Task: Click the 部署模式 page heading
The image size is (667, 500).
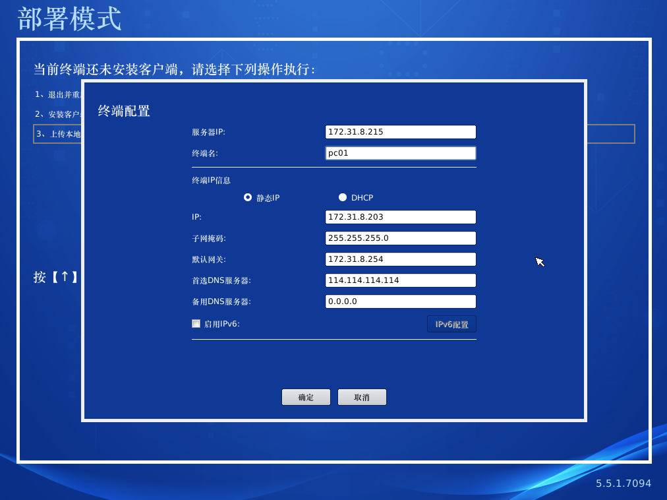Action: tap(69, 19)
